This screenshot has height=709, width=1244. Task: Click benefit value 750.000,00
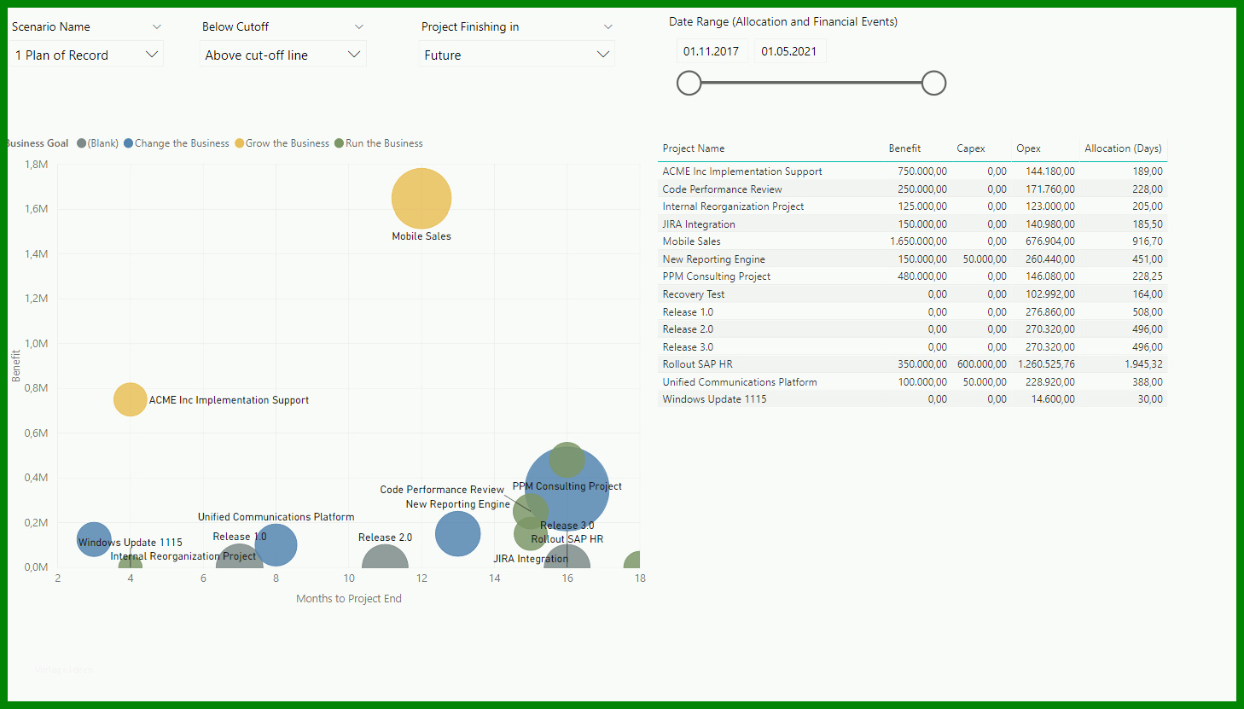922,171
